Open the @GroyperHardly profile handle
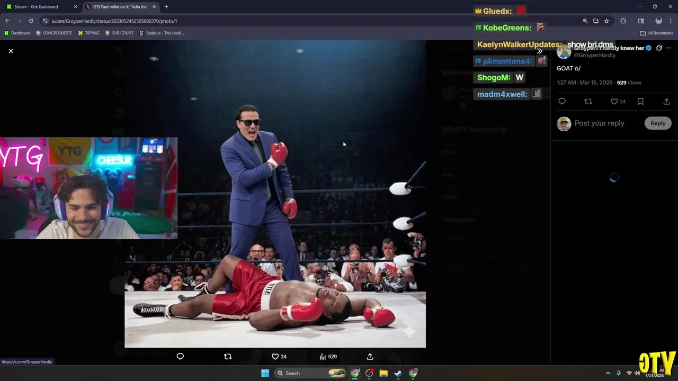The height and width of the screenshot is (381, 678). click(595, 56)
